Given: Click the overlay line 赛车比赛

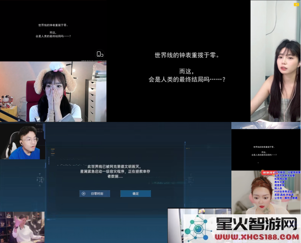Looking at the screenshot, I should [279, 182].
